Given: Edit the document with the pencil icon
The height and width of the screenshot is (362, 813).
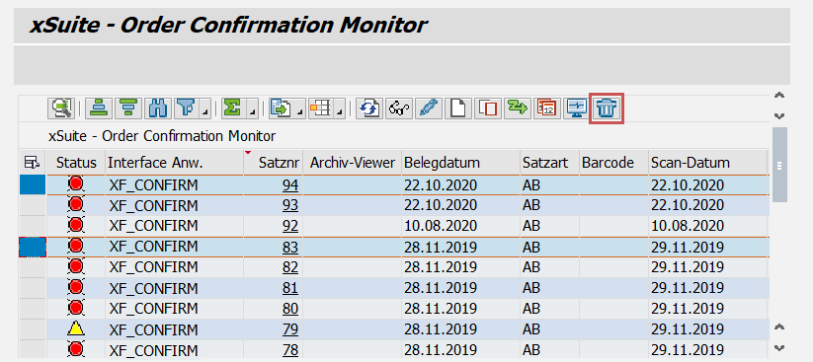Looking at the screenshot, I should (x=429, y=109).
